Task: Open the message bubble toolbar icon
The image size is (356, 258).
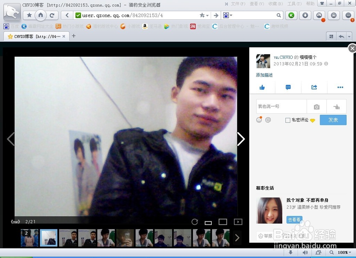Action: [x=348, y=15]
